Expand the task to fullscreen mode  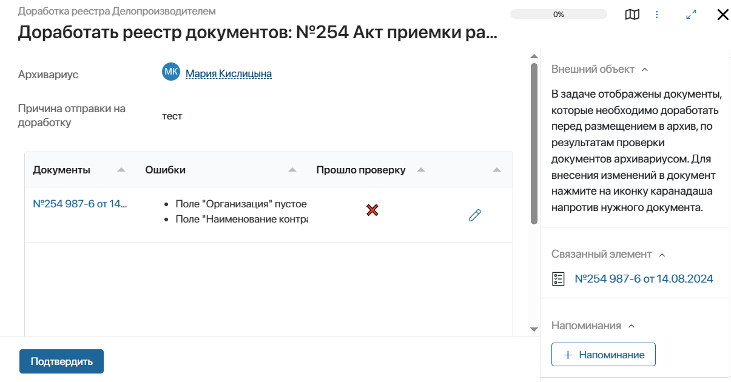pos(690,14)
